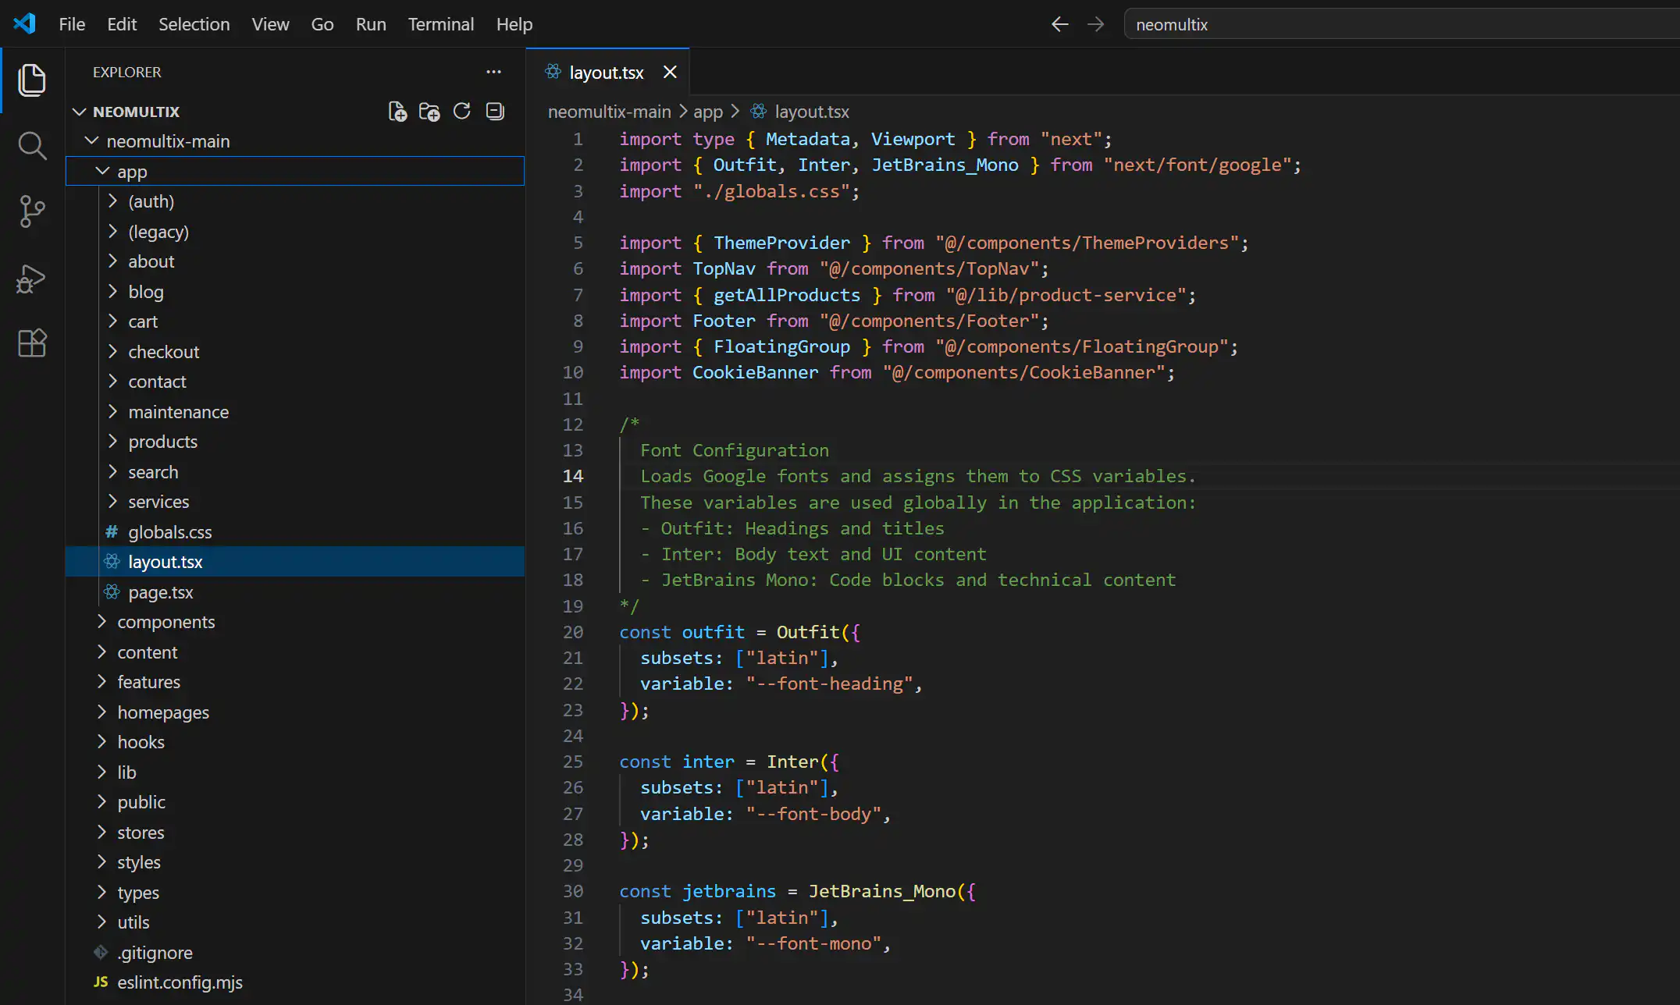Viewport: 1680px width, 1005px height.
Task: Expand the checkout folder
Action: point(112,351)
